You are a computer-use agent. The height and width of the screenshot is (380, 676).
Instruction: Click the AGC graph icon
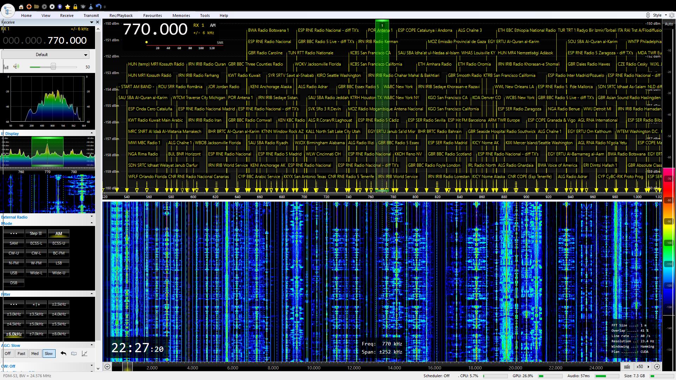(x=84, y=354)
